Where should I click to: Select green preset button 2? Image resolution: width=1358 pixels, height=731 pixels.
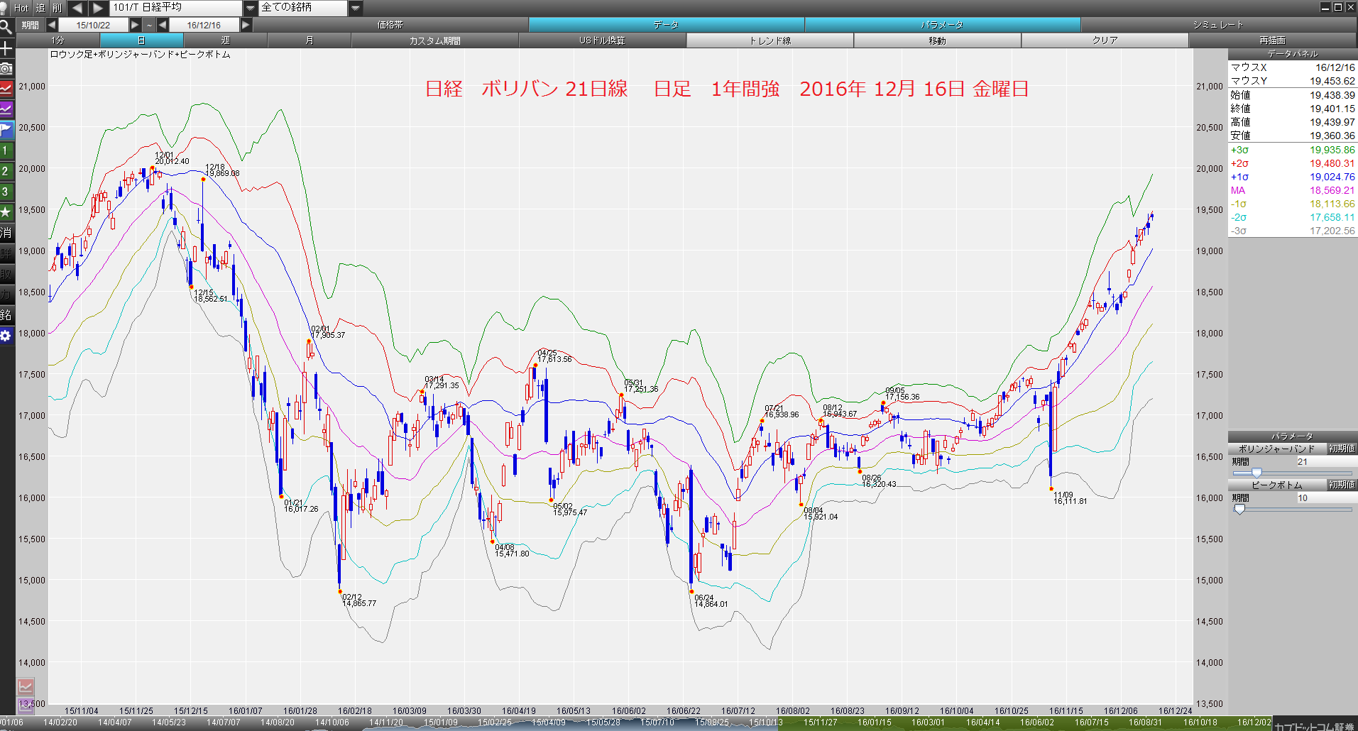(6, 171)
